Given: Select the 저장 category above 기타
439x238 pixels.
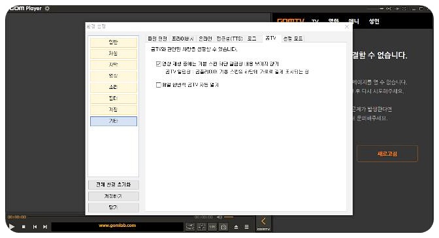Looking at the screenshot, I should tap(114, 110).
